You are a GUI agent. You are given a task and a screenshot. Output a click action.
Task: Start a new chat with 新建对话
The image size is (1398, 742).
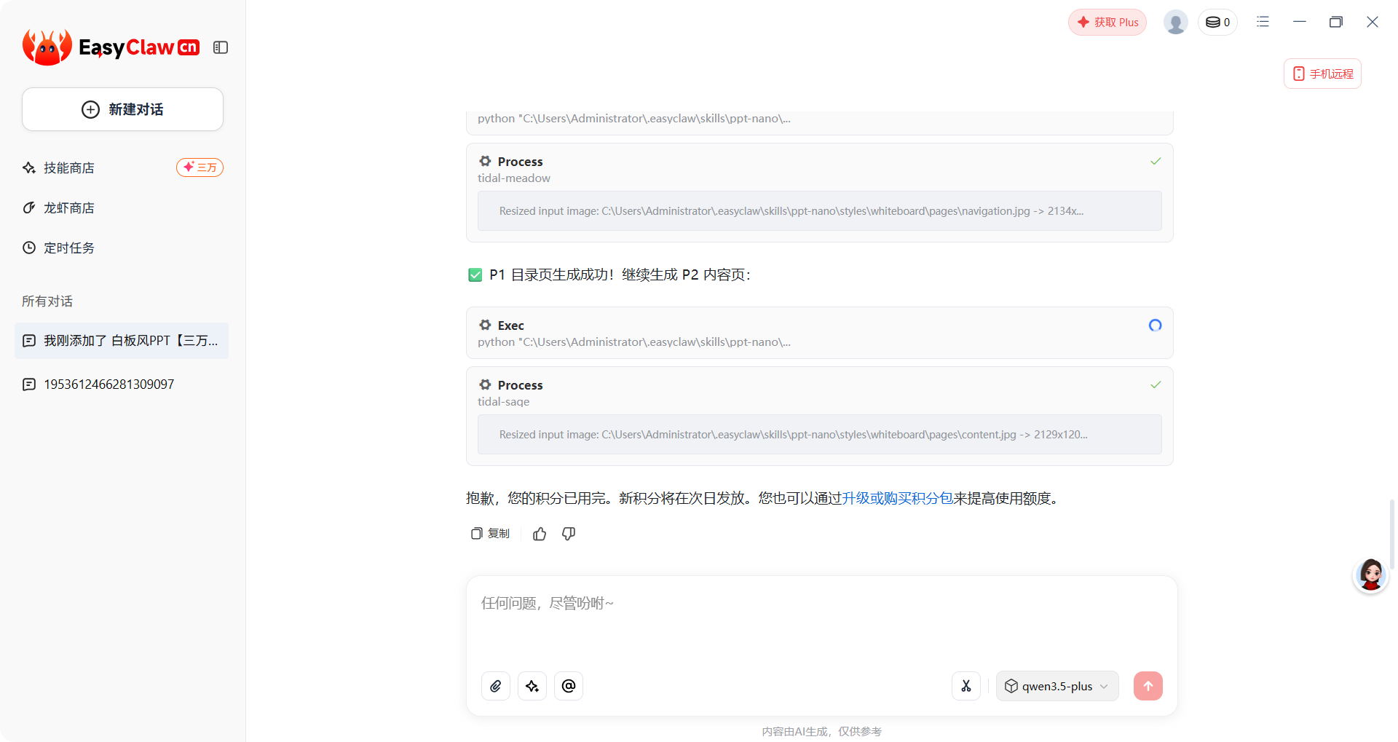click(x=122, y=109)
